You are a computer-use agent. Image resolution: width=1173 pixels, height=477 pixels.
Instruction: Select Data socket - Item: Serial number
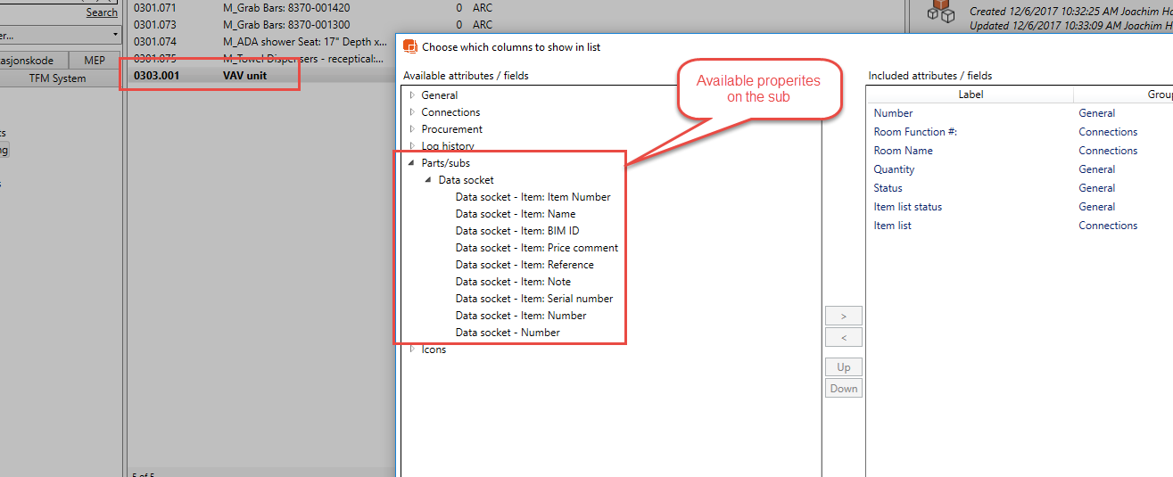pos(533,299)
